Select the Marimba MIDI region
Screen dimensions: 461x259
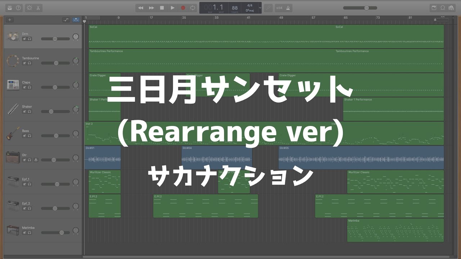[395, 230]
